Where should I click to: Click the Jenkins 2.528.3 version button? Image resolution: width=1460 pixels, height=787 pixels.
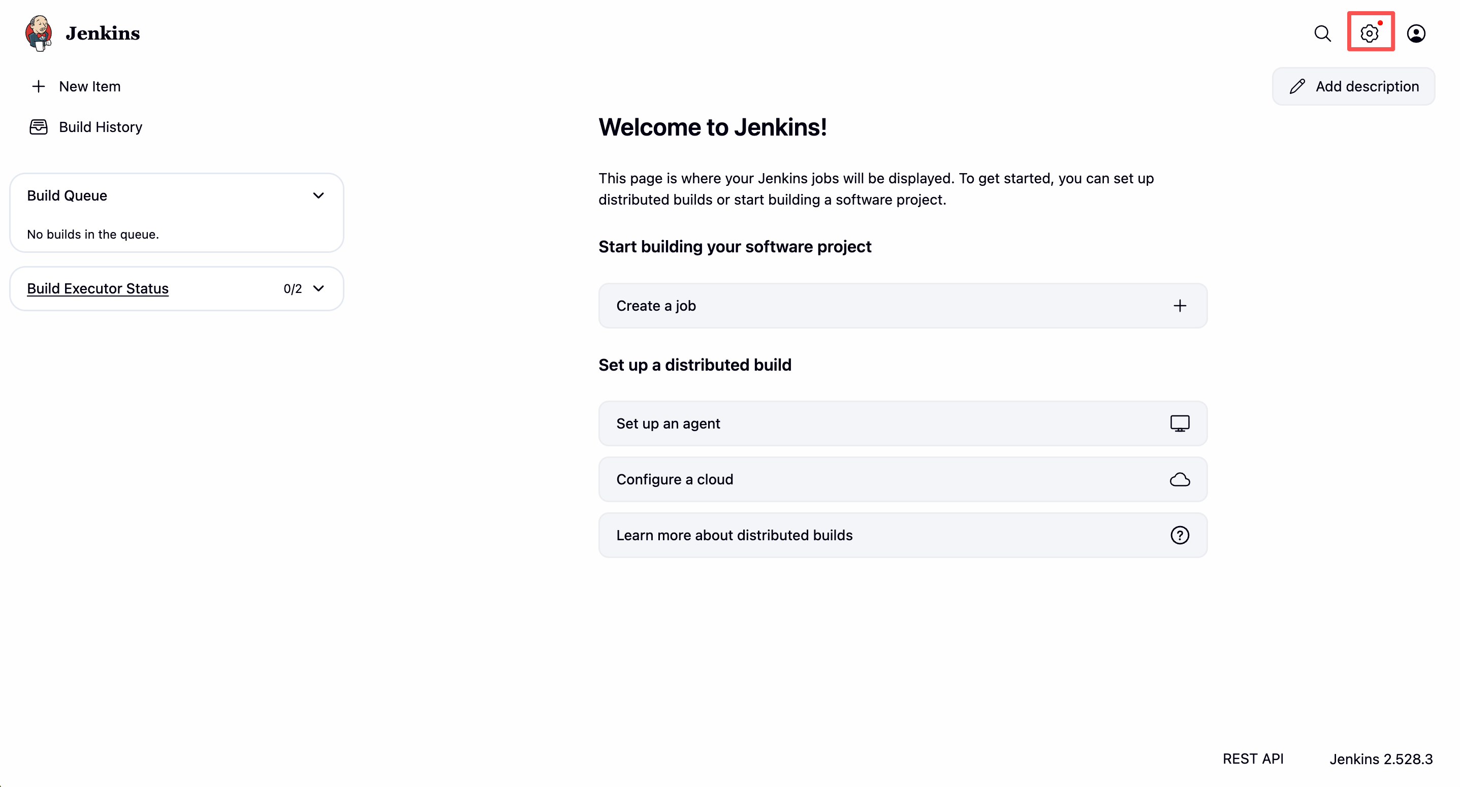click(1381, 759)
